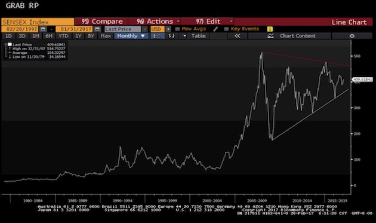Click the Chart Content icon
The width and height of the screenshot is (376, 223).
(x=270, y=36)
